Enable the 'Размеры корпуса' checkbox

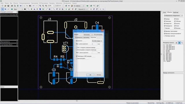pos(164,36)
